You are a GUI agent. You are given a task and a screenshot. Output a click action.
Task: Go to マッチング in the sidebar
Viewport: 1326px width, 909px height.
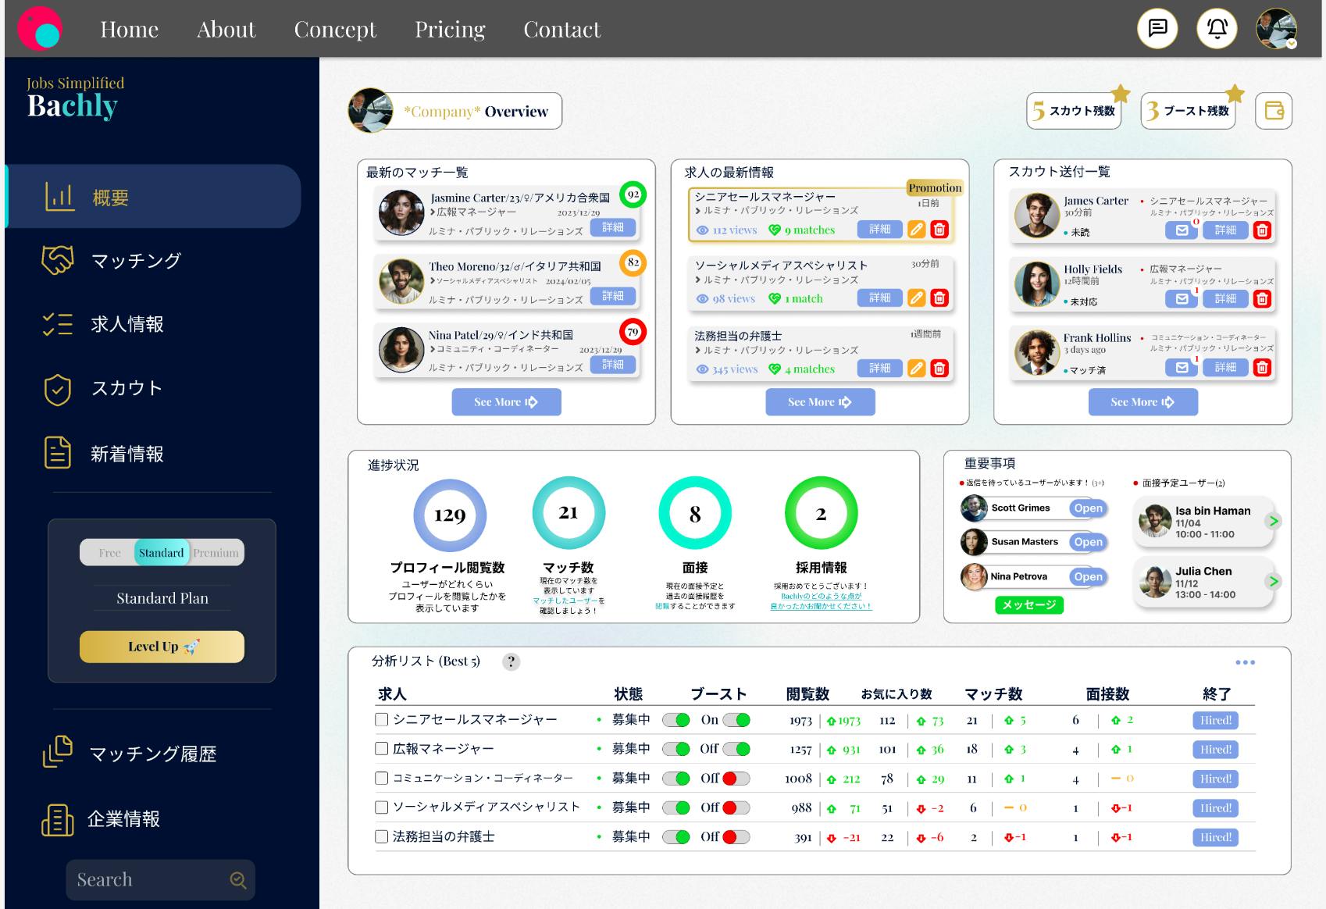pyautogui.click(x=137, y=261)
